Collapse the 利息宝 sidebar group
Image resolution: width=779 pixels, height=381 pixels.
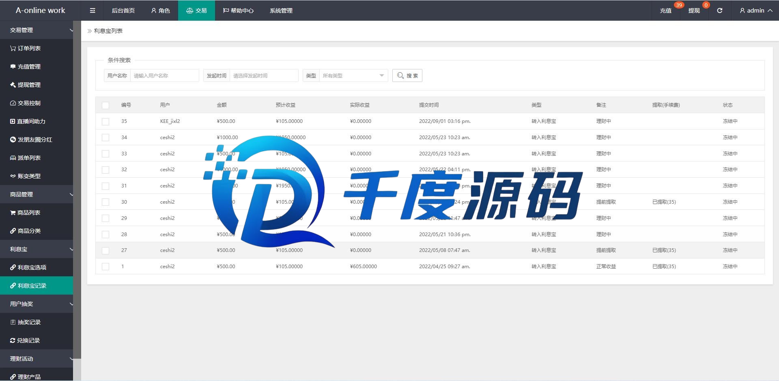click(37, 249)
